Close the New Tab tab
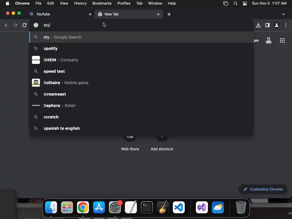Image resolution: width=292 pixels, height=219 pixels. click(158, 14)
